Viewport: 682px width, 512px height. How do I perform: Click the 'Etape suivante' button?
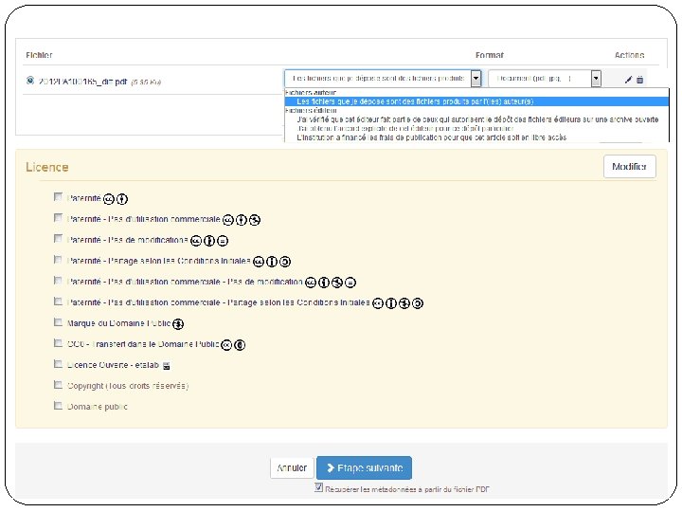[x=364, y=468]
